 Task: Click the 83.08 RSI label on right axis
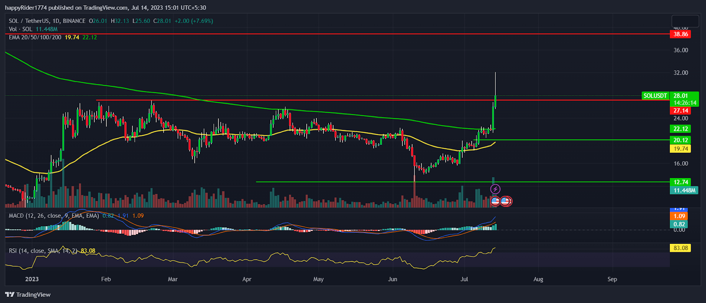point(680,248)
